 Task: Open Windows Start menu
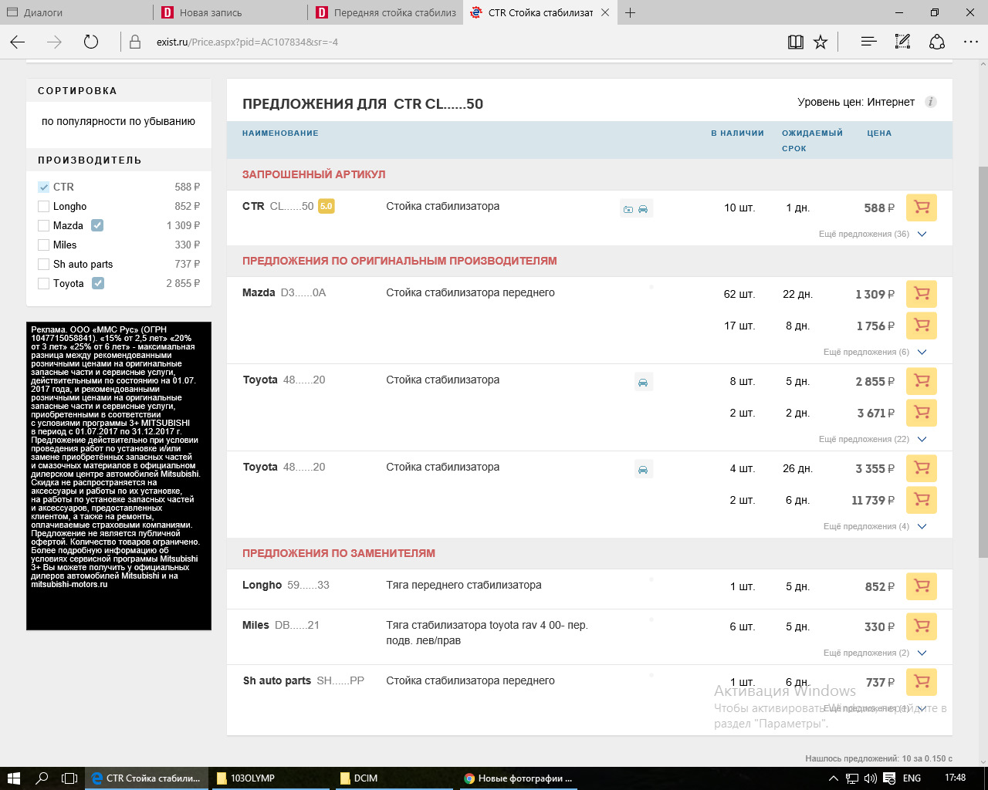pos(13,778)
